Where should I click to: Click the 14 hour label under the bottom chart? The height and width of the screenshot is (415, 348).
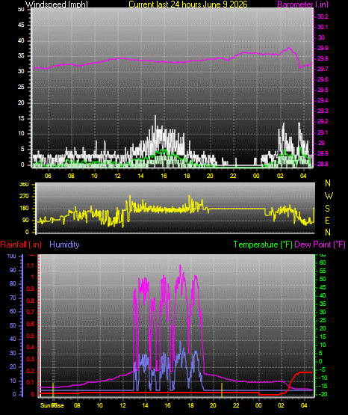tap(145, 405)
